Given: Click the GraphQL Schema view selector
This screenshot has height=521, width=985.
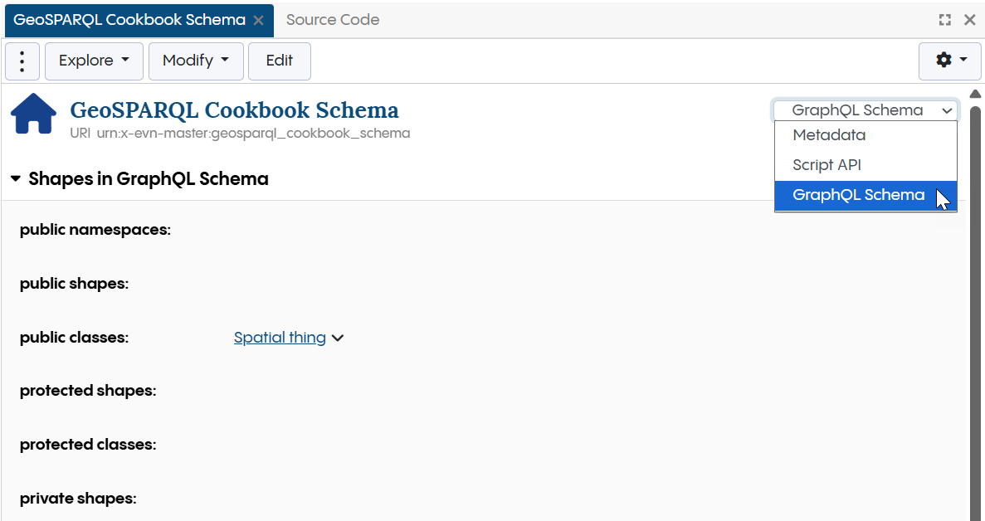Looking at the screenshot, I should click(x=866, y=110).
